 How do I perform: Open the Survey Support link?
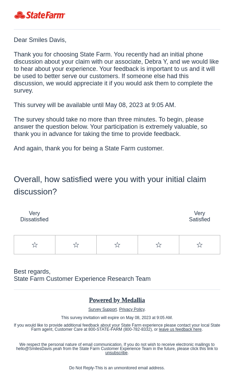[103, 309]
